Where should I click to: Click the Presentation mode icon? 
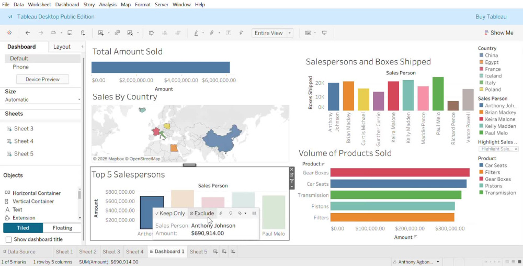[324, 32]
